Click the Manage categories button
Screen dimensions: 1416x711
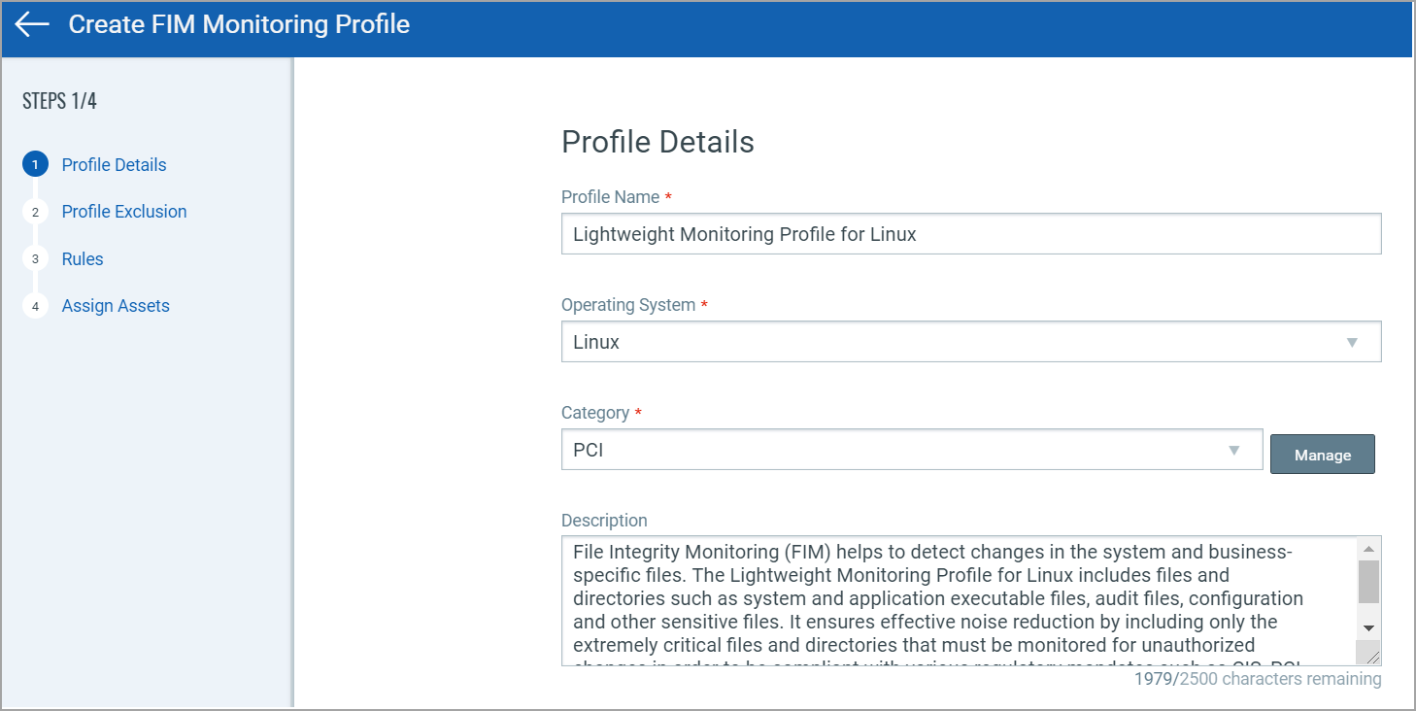pos(1323,455)
